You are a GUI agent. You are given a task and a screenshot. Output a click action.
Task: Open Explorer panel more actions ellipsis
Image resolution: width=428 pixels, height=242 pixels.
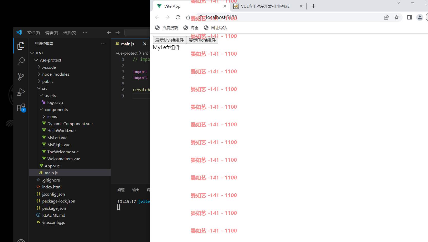coord(103,44)
